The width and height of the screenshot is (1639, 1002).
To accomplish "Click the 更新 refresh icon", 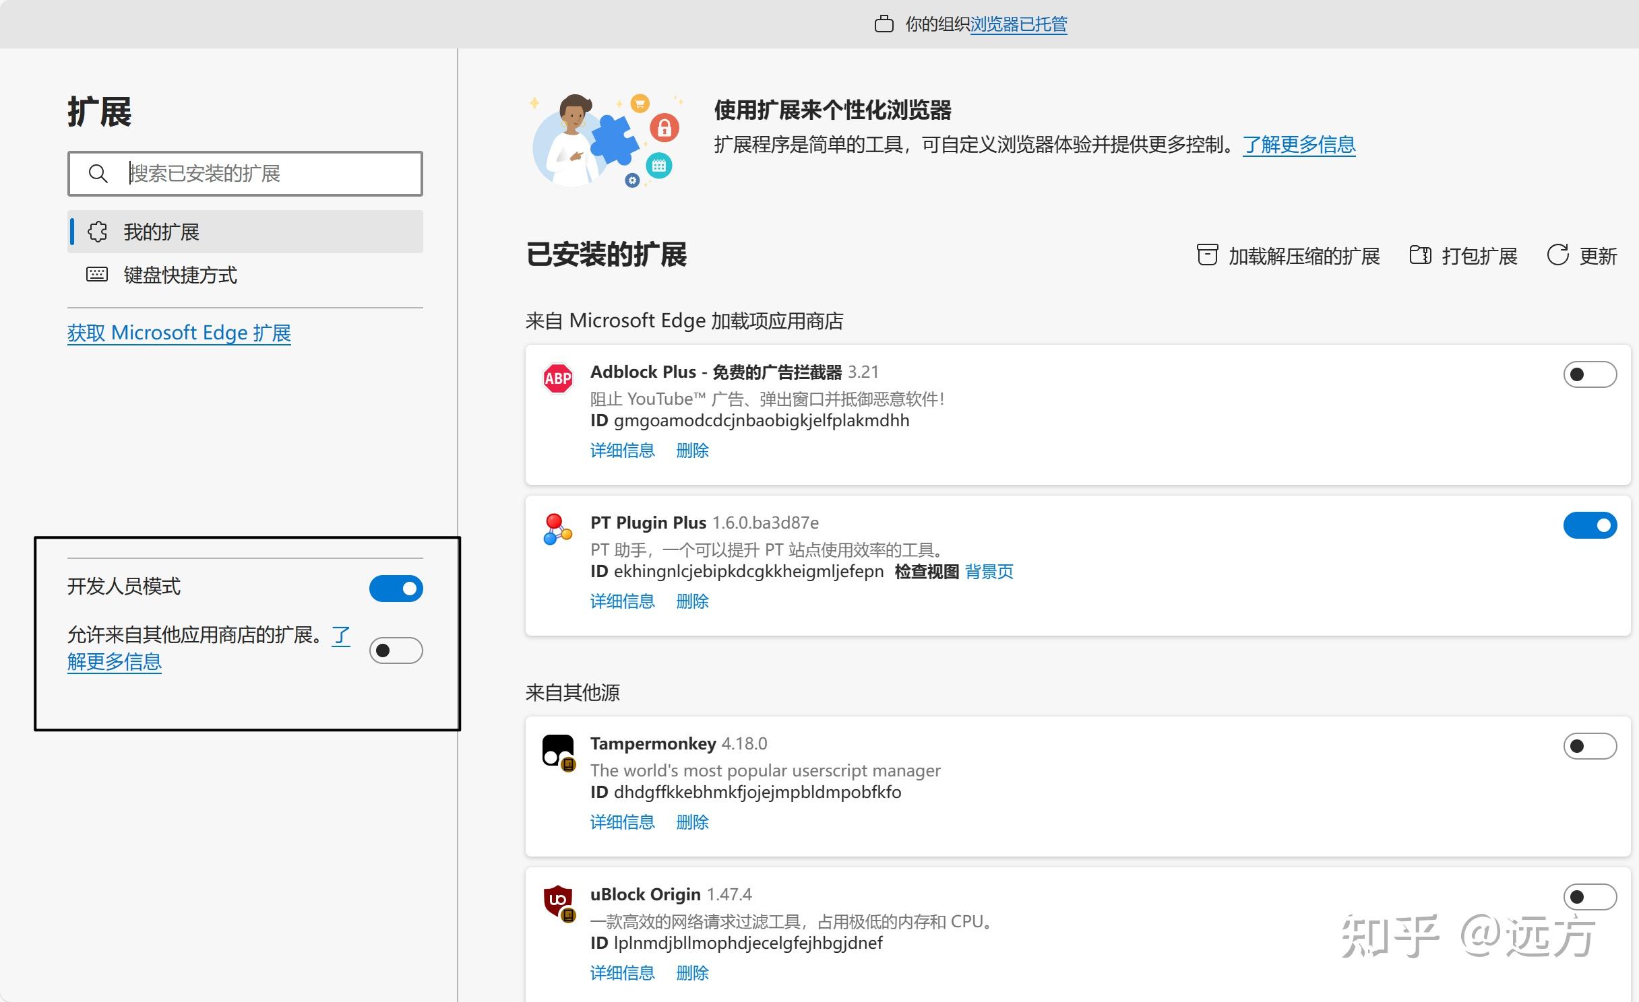I will click(x=1557, y=256).
